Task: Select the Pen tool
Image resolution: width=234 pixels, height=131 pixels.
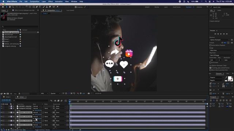Action: [37, 7]
